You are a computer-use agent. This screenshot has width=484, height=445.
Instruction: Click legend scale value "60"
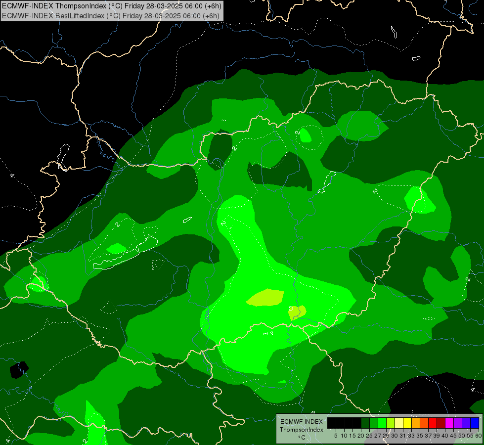tap(479, 436)
